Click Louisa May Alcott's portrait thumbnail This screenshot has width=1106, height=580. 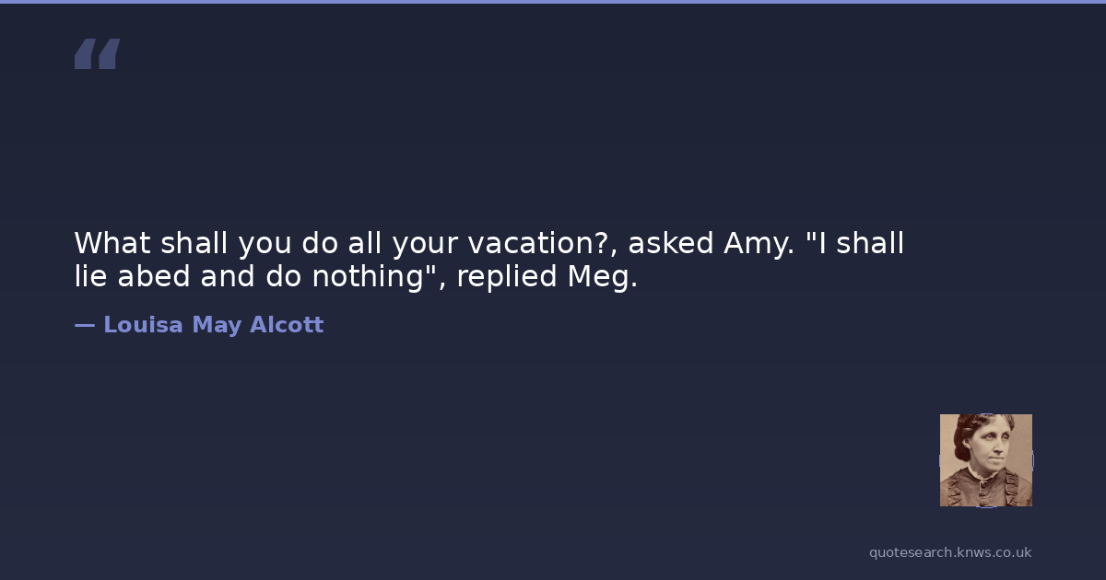click(x=985, y=459)
